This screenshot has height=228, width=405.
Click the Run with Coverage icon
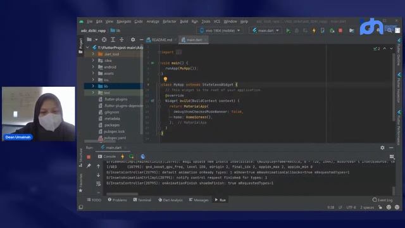tap(305, 30)
